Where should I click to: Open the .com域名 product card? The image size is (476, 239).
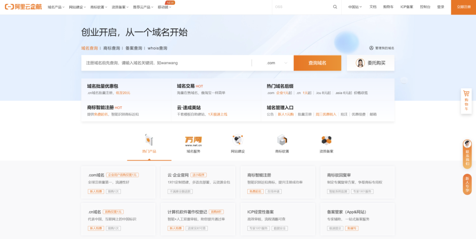coord(119,182)
